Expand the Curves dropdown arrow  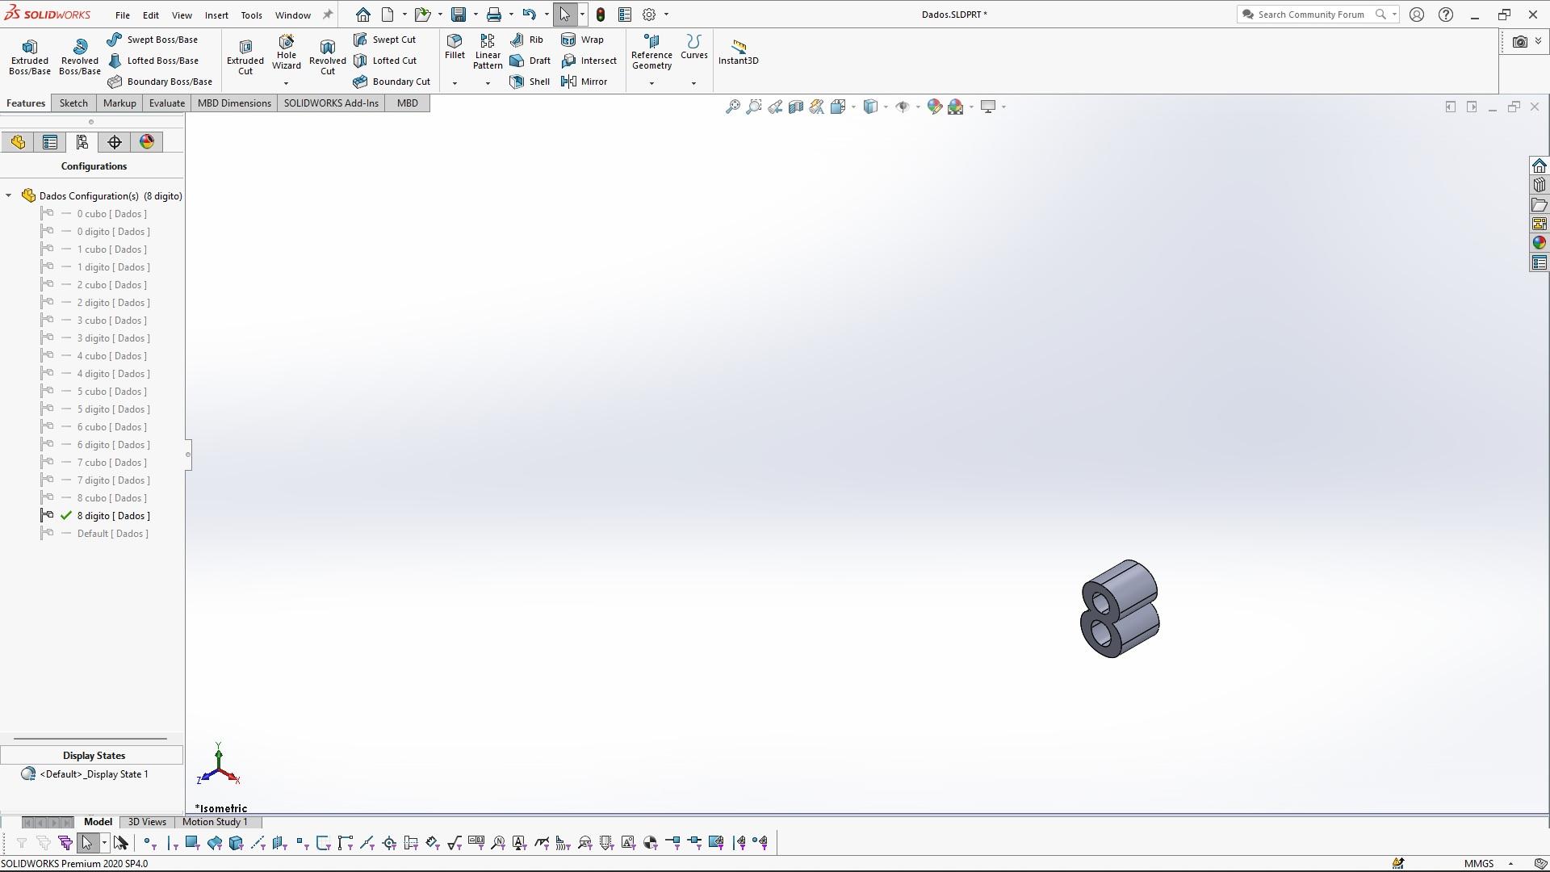[693, 83]
